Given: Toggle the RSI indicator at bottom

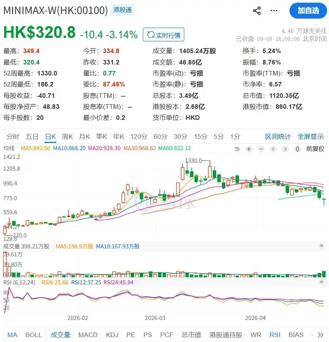Looking at the screenshot, I should pyautogui.click(x=275, y=335).
